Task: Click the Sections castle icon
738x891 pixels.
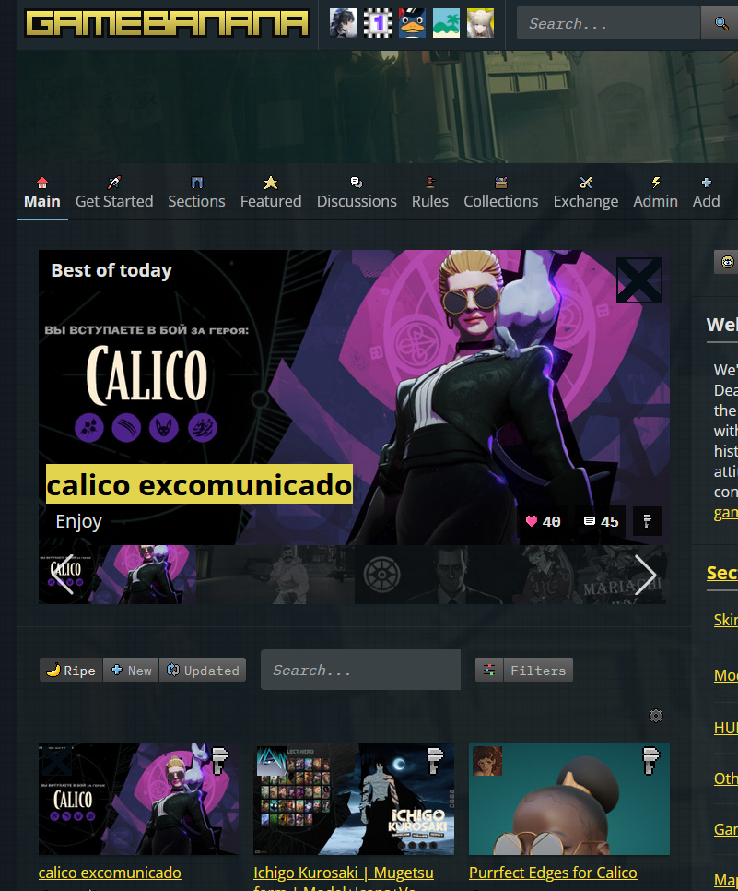Action: tap(197, 183)
